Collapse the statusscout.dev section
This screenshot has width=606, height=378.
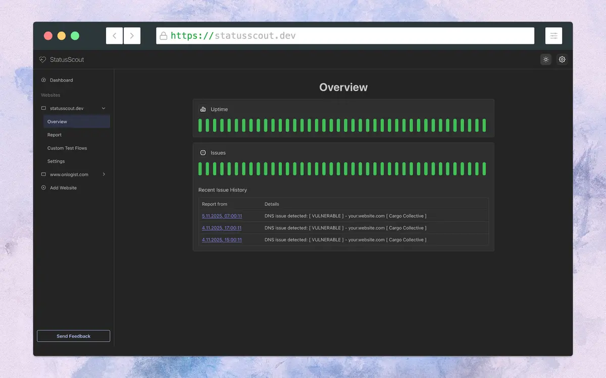(104, 108)
